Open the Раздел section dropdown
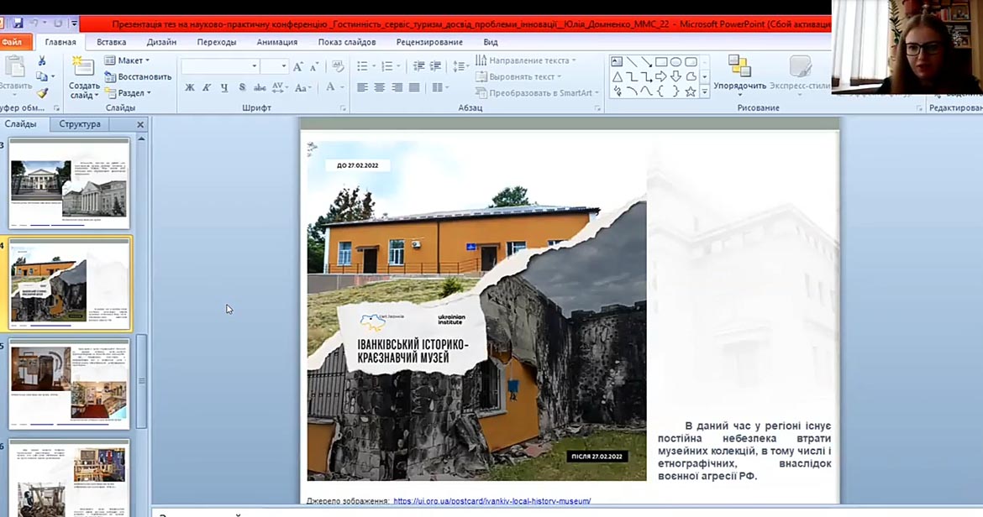The image size is (983, 517). 129,93
